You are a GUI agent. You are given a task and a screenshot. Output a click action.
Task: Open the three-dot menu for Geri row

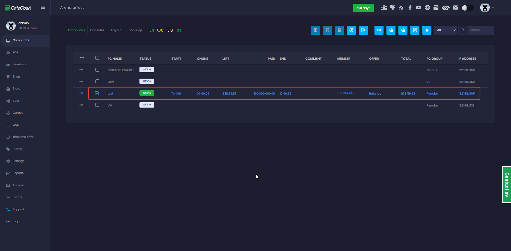tap(81, 82)
